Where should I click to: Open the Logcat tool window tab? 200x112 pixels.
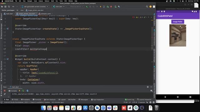click(x=62, y=100)
